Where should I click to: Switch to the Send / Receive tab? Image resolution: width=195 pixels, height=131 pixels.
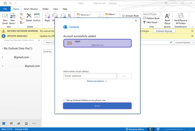coord(31,9)
